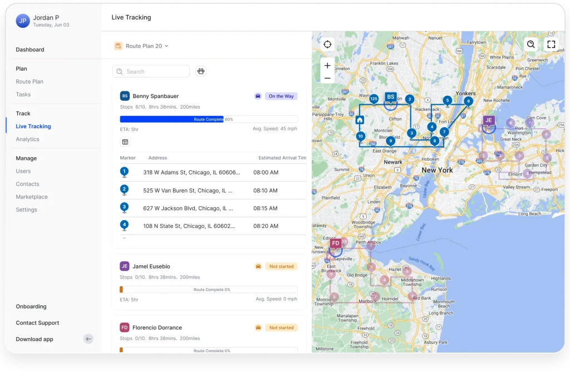Click the 08:00 AM arrival time
The height and width of the screenshot is (375, 570).
[266, 172]
